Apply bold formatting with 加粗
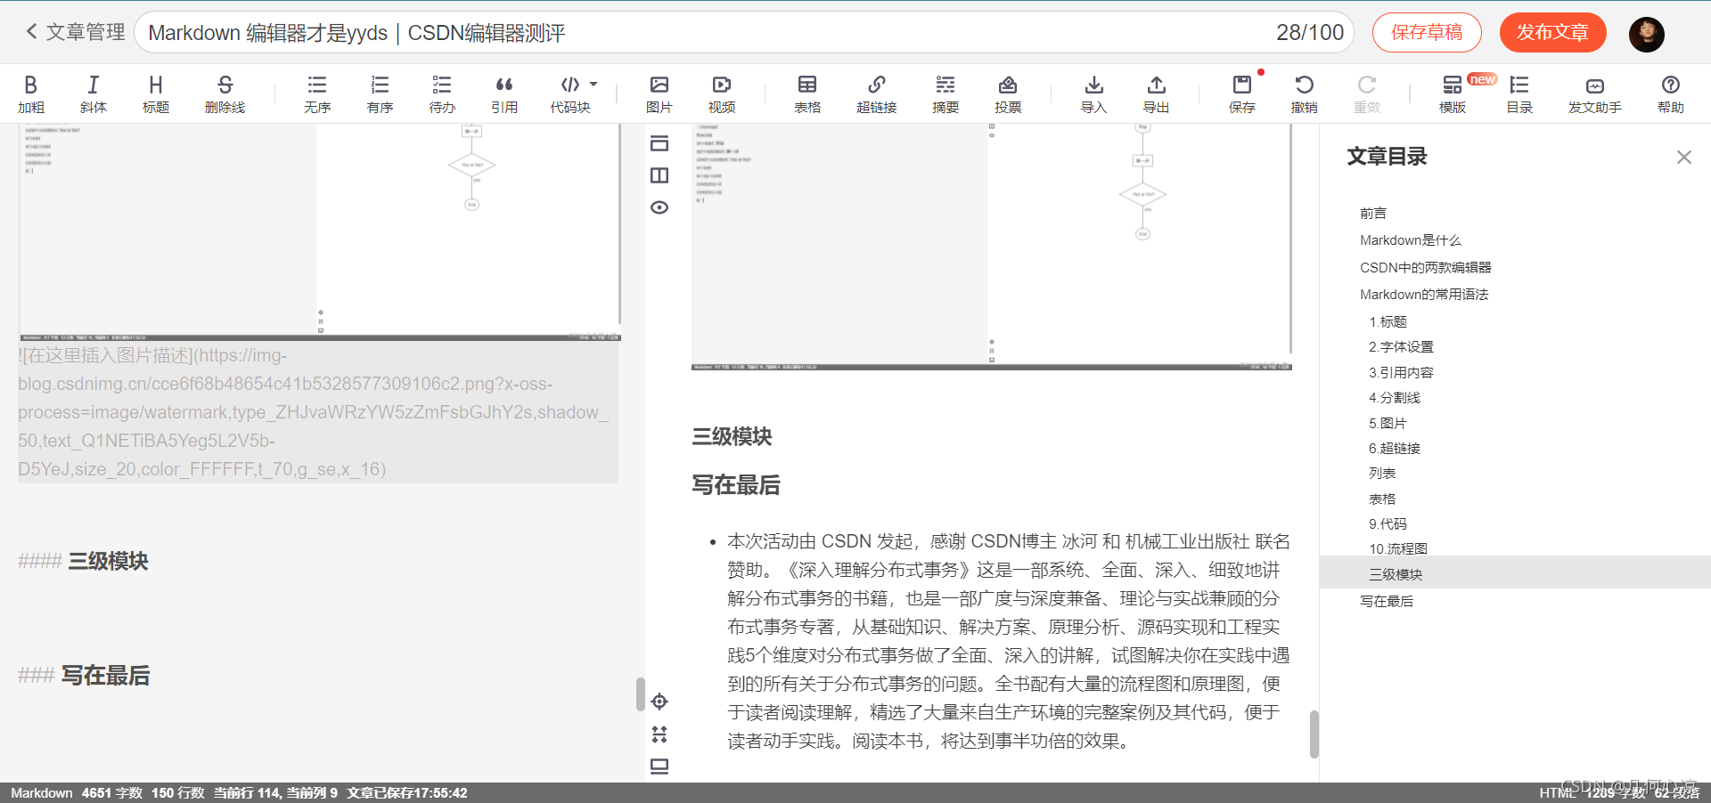Screen dimensions: 1711x803 (x=31, y=93)
